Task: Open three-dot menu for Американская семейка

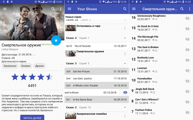Action: (x=125, y=115)
